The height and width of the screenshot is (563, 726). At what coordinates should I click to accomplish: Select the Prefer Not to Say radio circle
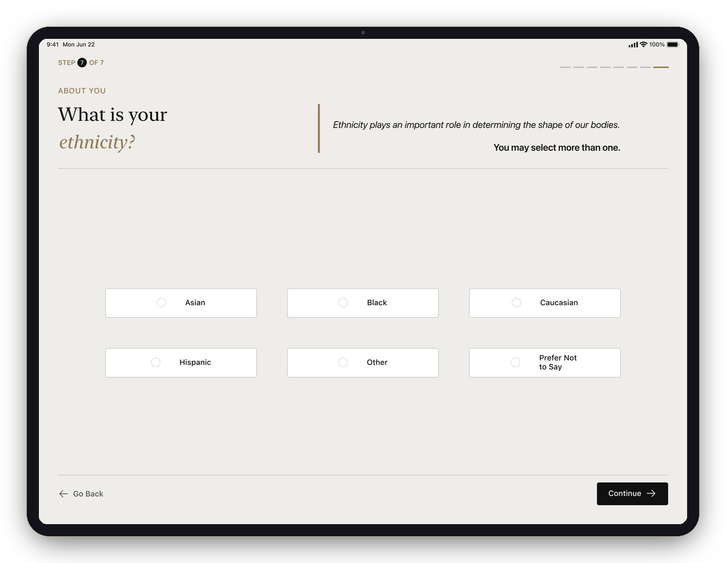tap(516, 362)
